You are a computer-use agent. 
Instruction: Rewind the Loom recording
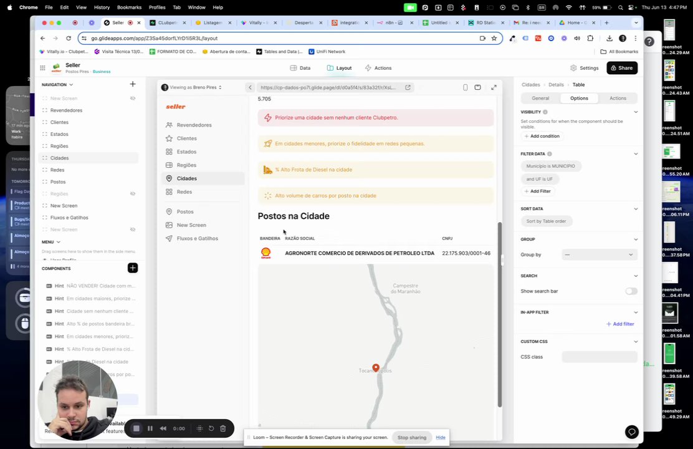tap(163, 428)
